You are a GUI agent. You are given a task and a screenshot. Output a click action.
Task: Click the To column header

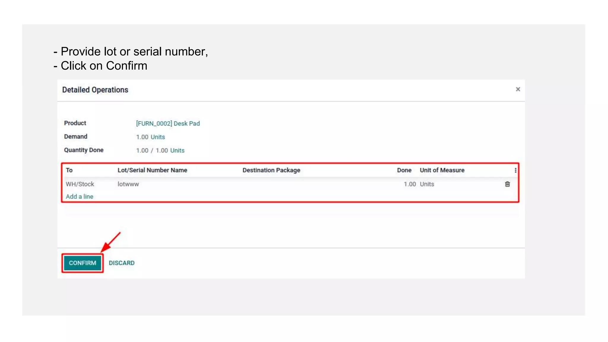[69, 170]
